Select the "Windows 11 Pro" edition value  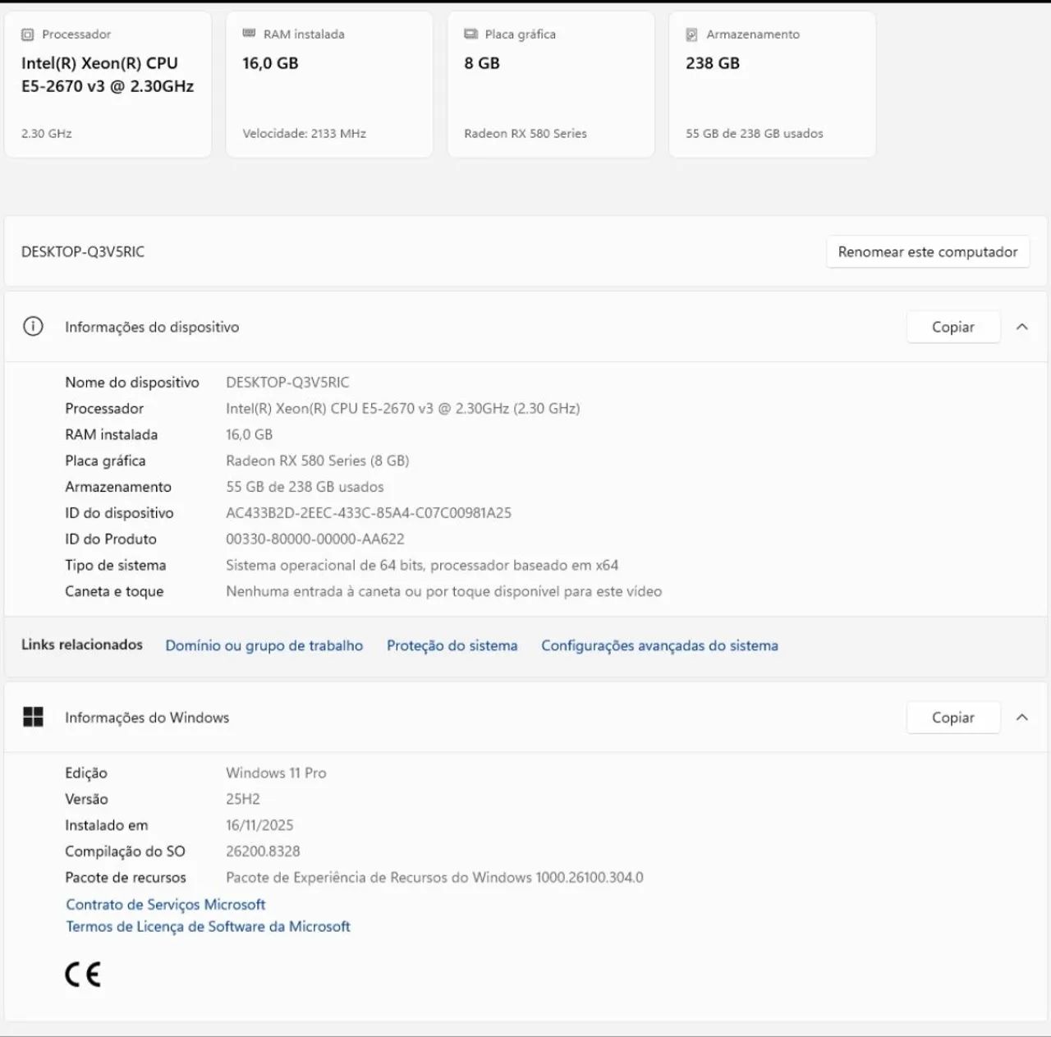276,773
